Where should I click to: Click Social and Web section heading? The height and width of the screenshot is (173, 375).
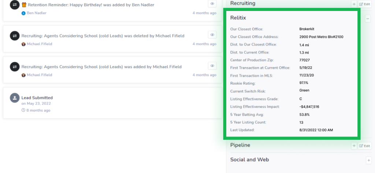point(249,159)
